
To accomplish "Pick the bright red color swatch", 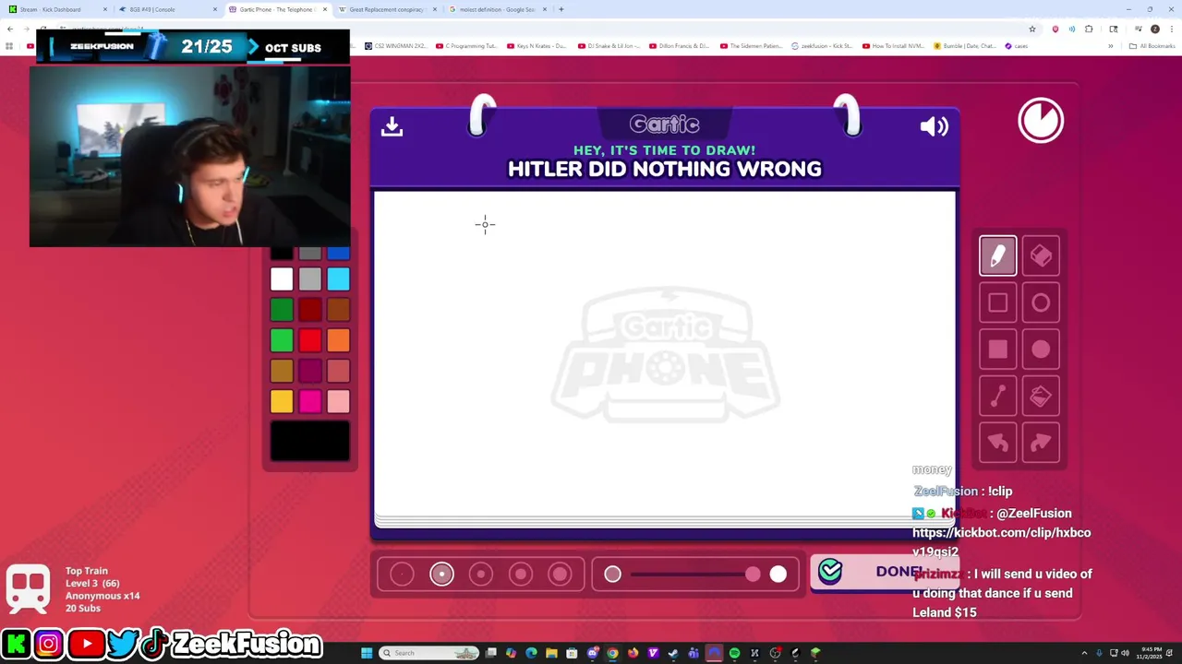I will click(310, 340).
